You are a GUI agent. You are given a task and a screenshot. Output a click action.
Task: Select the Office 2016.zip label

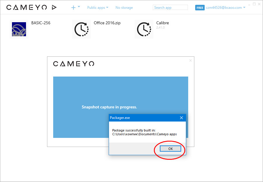(x=107, y=23)
